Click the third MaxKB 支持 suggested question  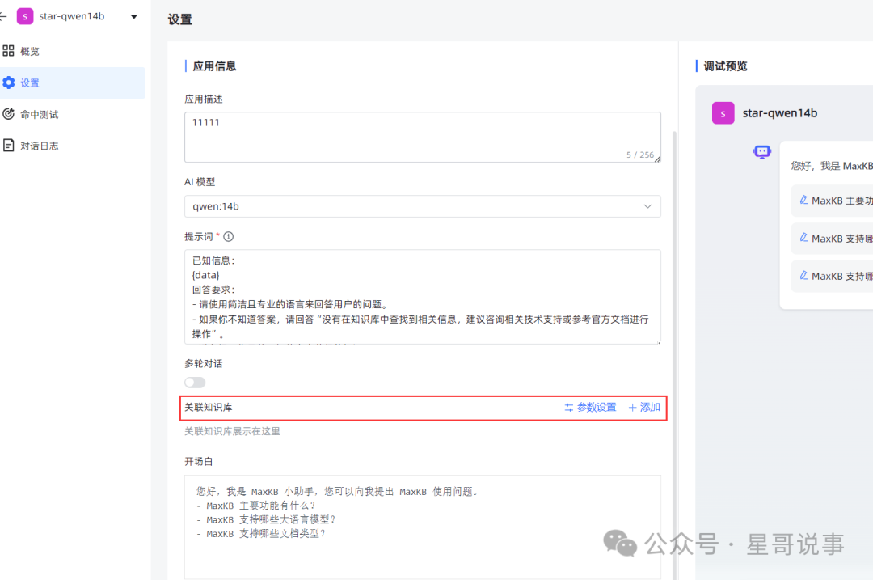click(832, 277)
